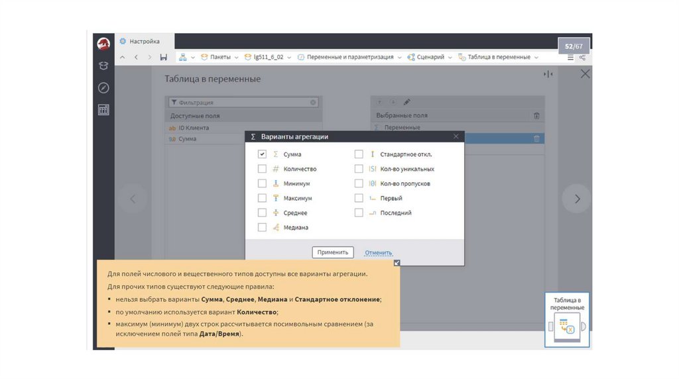Click the trash icon beside Выбранные поля
The width and height of the screenshot is (679, 380).
pos(536,116)
